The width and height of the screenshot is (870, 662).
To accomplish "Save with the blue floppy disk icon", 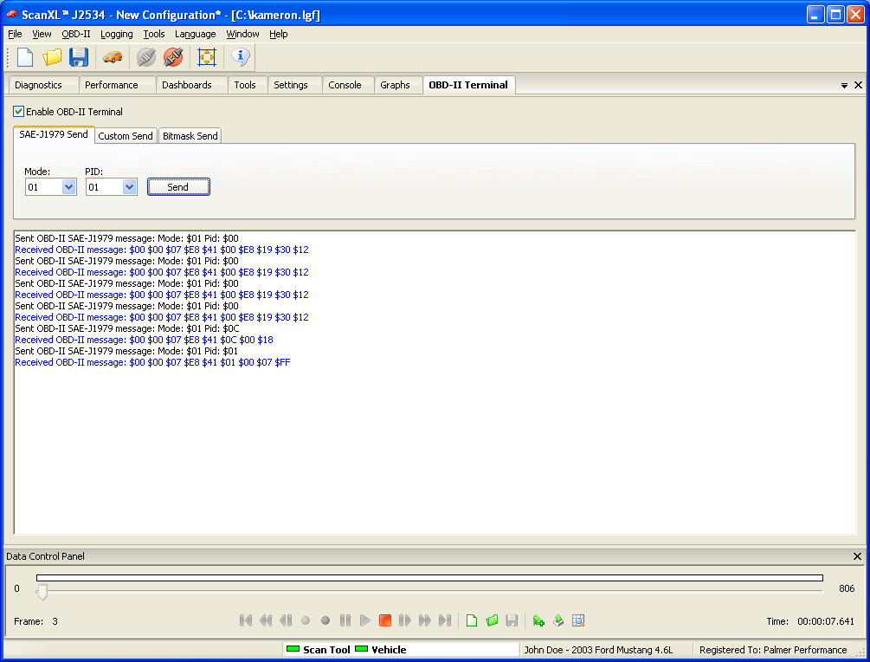I will point(79,57).
